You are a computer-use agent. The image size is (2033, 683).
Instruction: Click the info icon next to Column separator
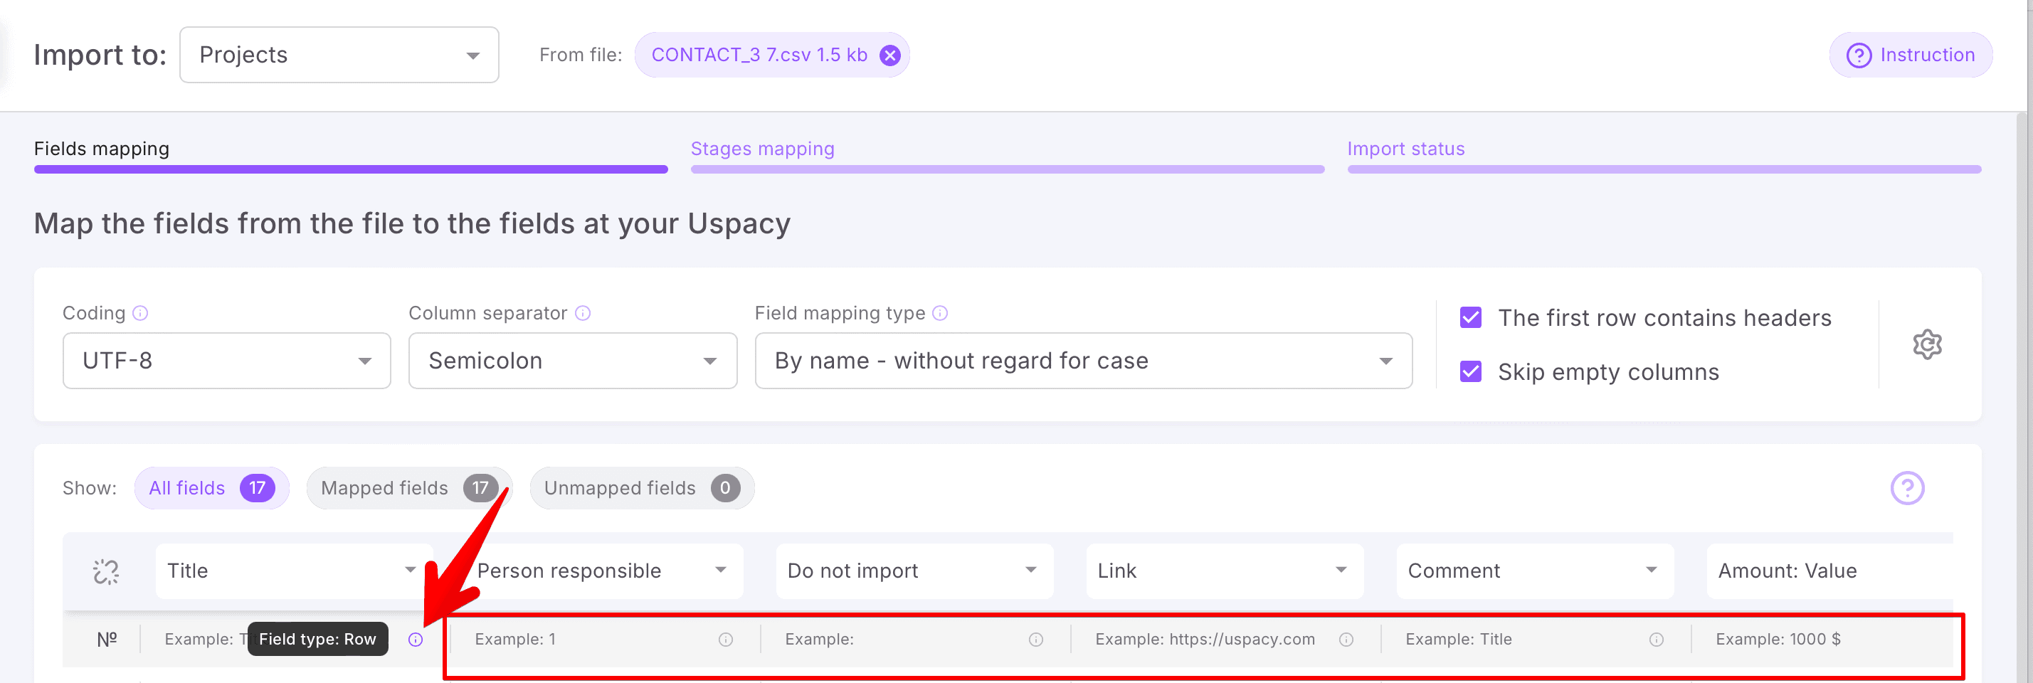(x=584, y=313)
